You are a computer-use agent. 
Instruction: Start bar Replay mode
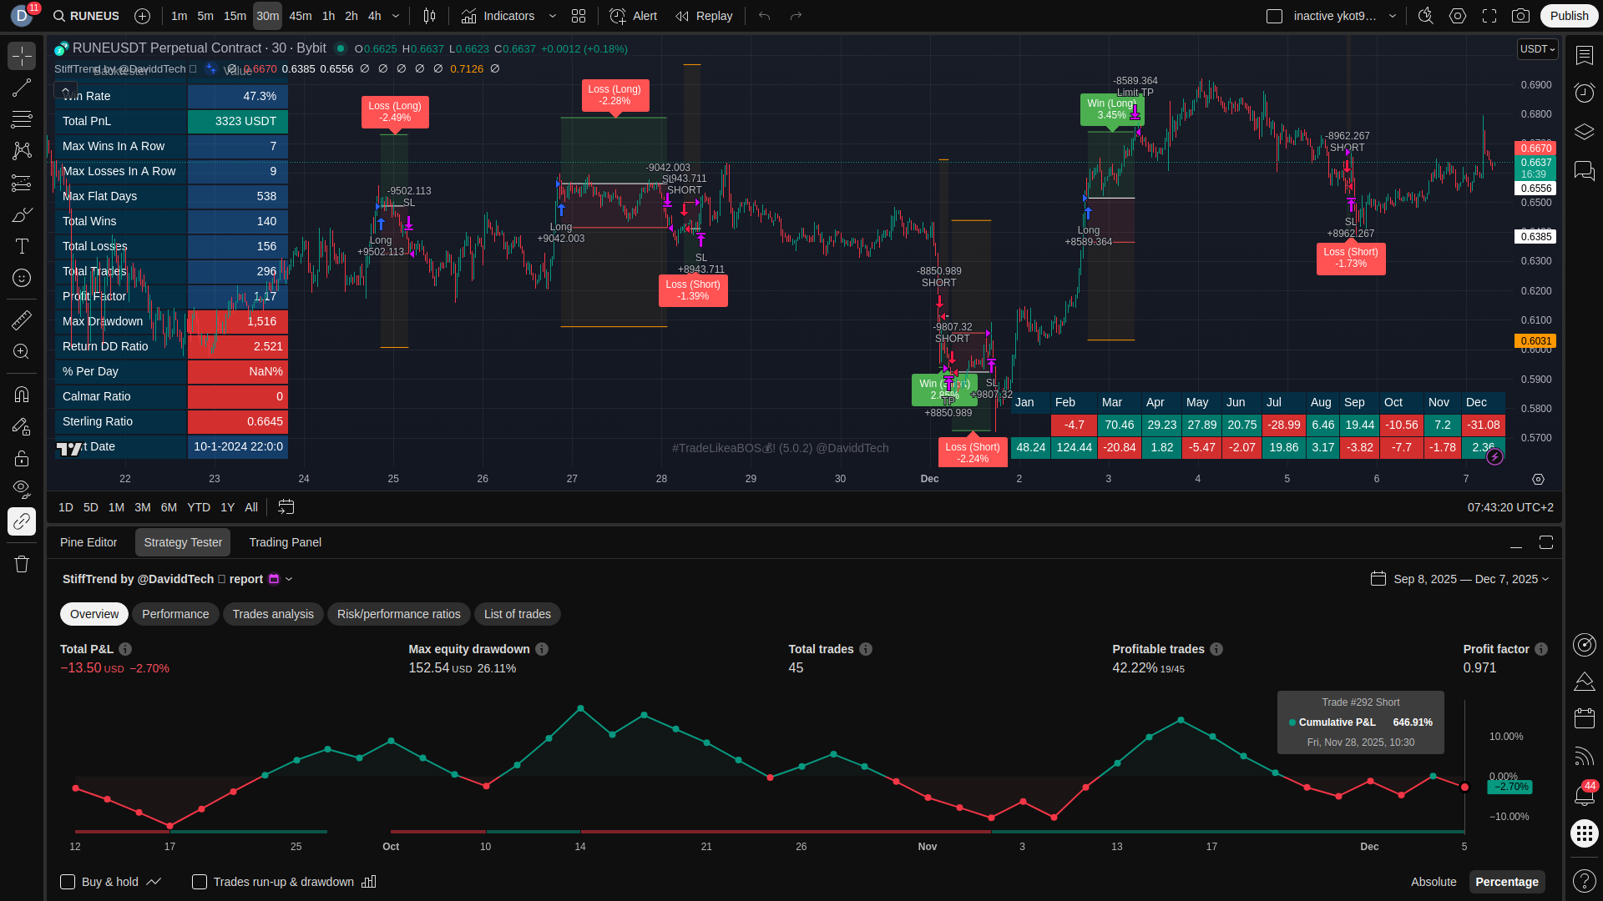(704, 16)
